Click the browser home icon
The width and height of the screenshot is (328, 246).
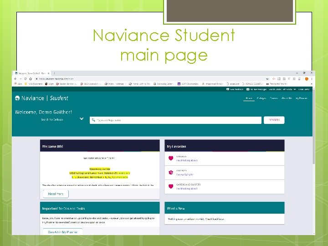coord(31,79)
